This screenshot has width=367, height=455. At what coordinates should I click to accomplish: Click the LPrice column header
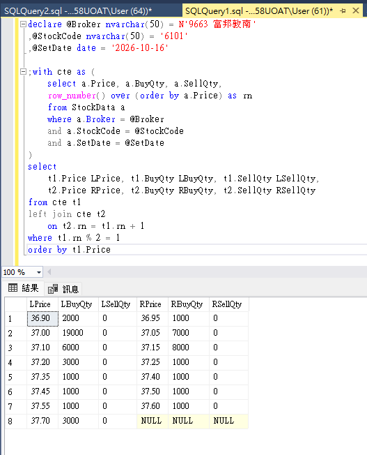click(x=42, y=304)
